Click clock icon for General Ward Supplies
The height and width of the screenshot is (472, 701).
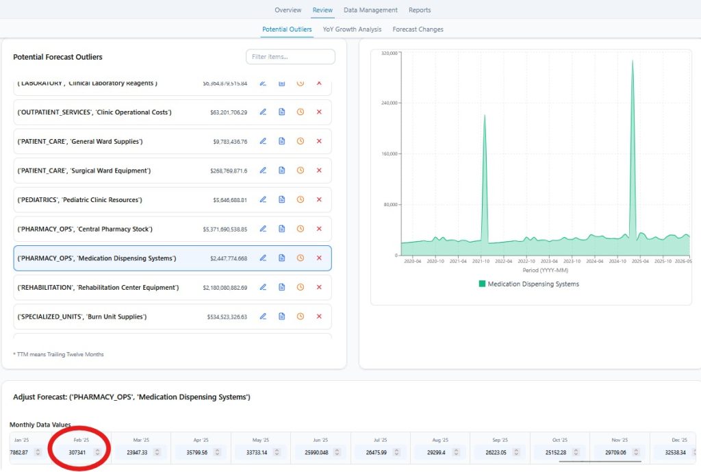pyautogui.click(x=301, y=141)
